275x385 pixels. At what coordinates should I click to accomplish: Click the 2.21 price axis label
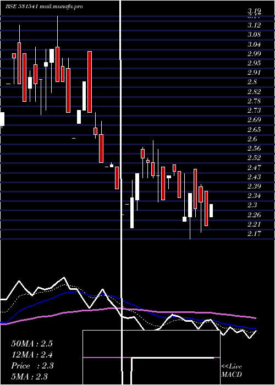tap(254, 224)
